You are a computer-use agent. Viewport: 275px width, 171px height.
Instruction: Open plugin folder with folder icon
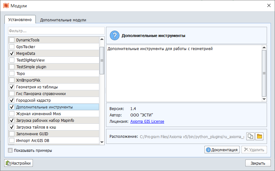259,137
